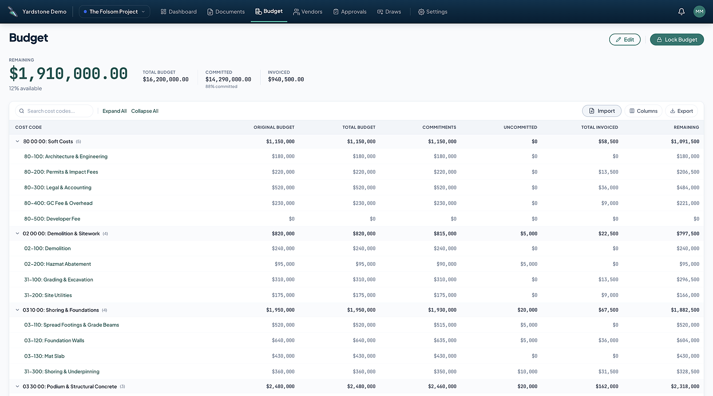Click the $16,200,000.00 total budget value

coord(166,79)
